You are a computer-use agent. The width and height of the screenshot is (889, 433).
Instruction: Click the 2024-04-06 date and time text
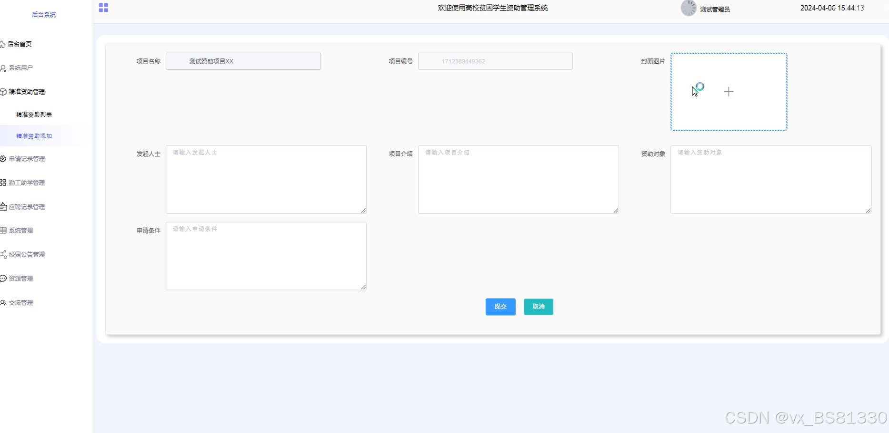click(832, 8)
